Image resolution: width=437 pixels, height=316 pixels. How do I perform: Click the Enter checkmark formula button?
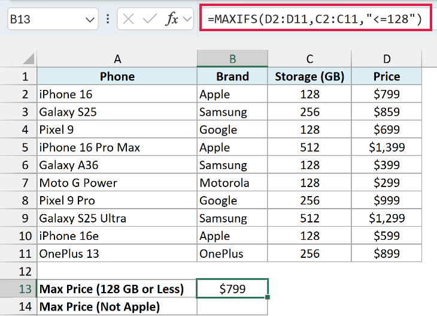[150, 19]
